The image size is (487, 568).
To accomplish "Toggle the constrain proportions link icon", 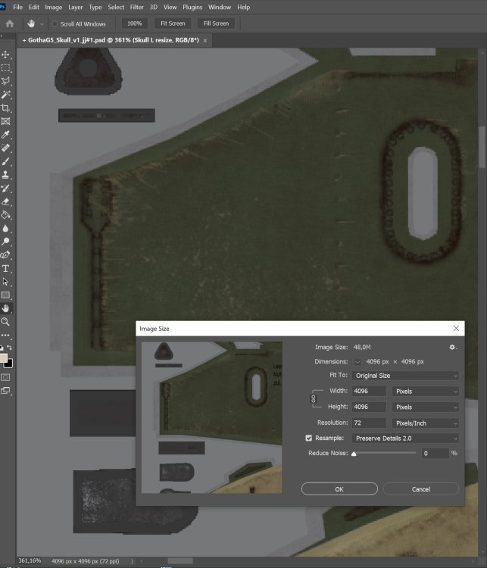I will [313, 398].
